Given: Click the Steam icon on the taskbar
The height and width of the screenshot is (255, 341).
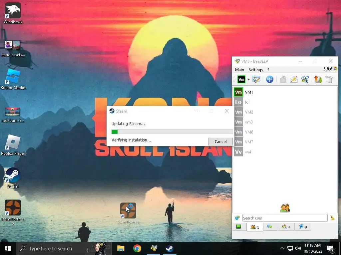Looking at the screenshot, I should click(170, 248).
